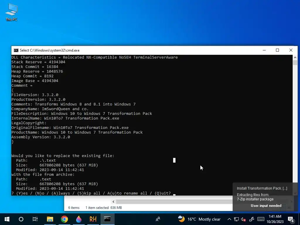Click the cmd vertical scrollbar thumb
This screenshot has width=300, height=225.
coord(295,63)
